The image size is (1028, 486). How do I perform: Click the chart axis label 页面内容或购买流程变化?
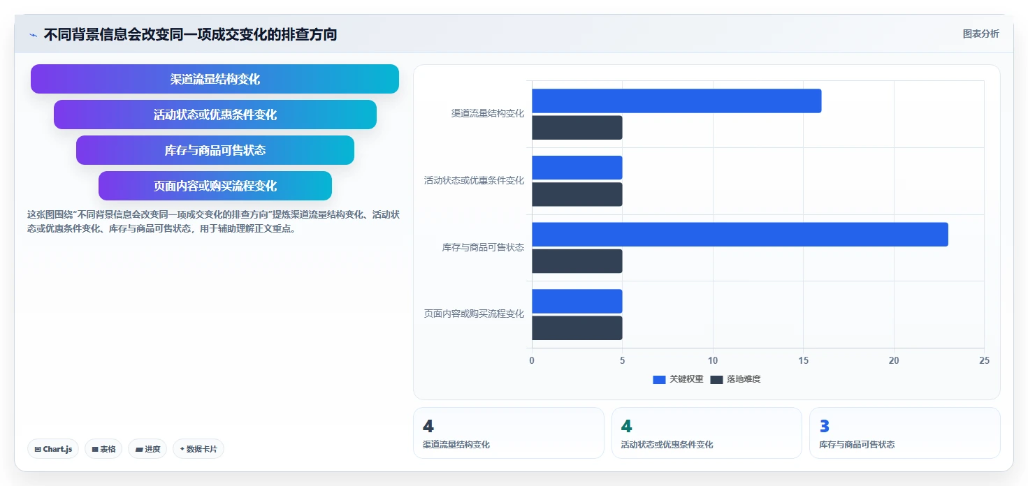click(x=474, y=314)
